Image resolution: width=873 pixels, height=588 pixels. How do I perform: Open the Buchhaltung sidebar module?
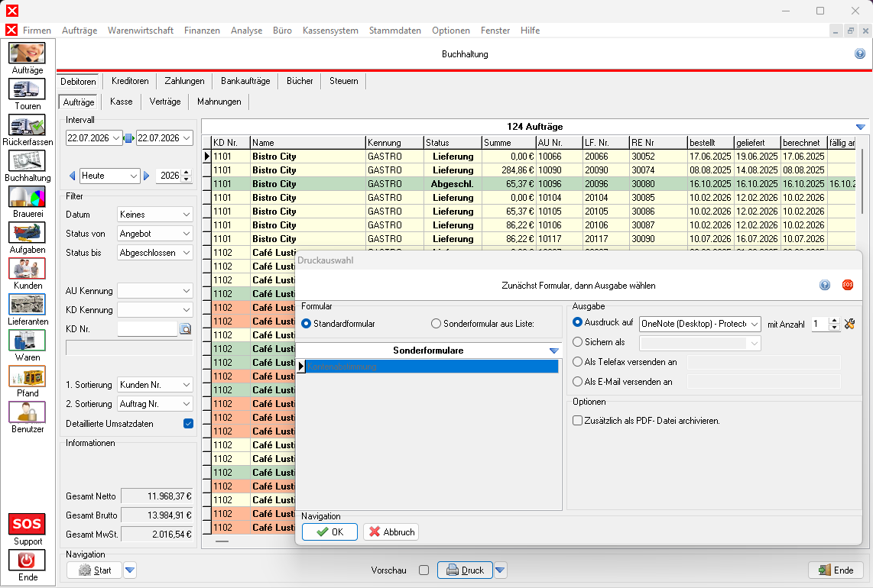[x=27, y=166]
